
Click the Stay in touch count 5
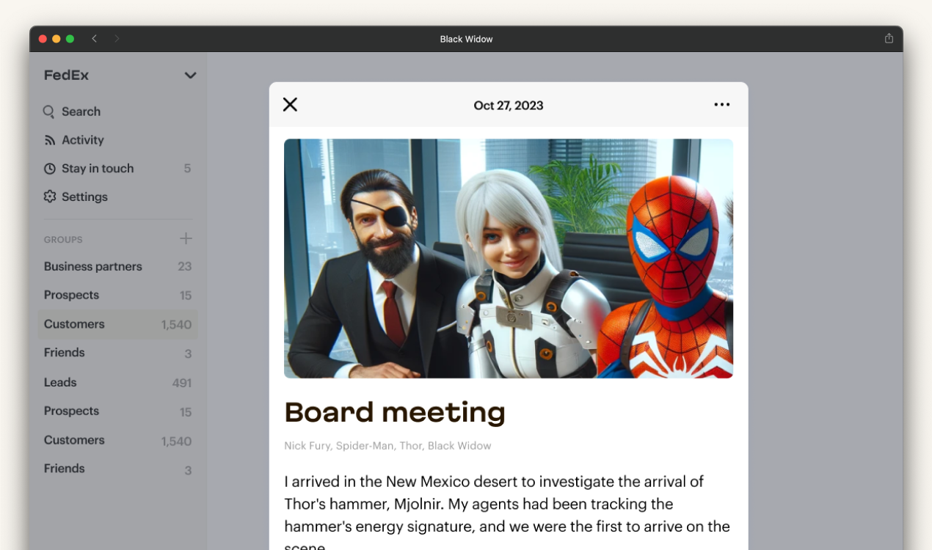tap(187, 169)
